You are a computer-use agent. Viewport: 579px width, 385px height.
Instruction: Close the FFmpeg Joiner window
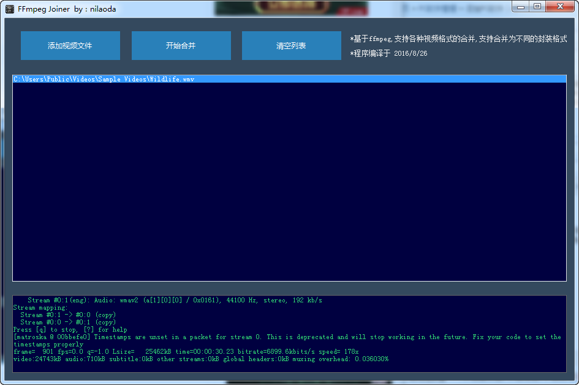pyautogui.click(x=560, y=7)
